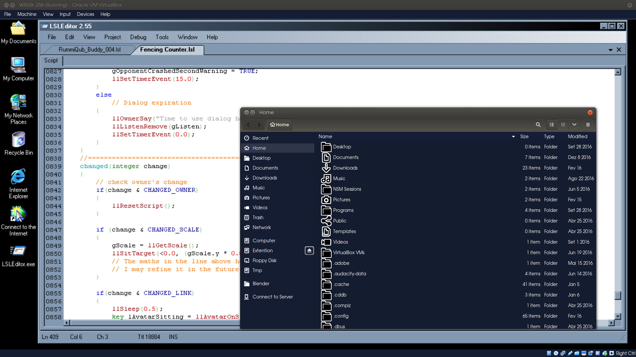Select the Script tab
This screenshot has height=357, width=636.
(x=51, y=60)
